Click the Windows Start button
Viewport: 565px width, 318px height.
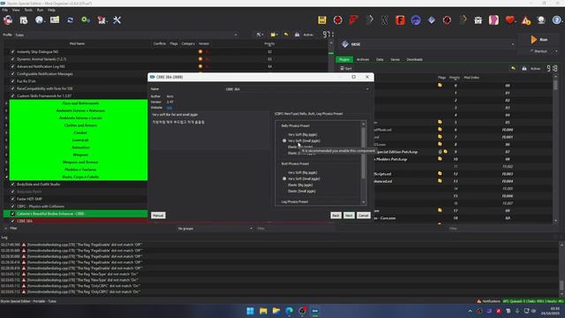click(250, 311)
